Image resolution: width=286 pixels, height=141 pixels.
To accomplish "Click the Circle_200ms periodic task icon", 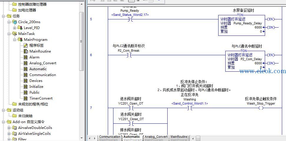I will coord(14,22).
